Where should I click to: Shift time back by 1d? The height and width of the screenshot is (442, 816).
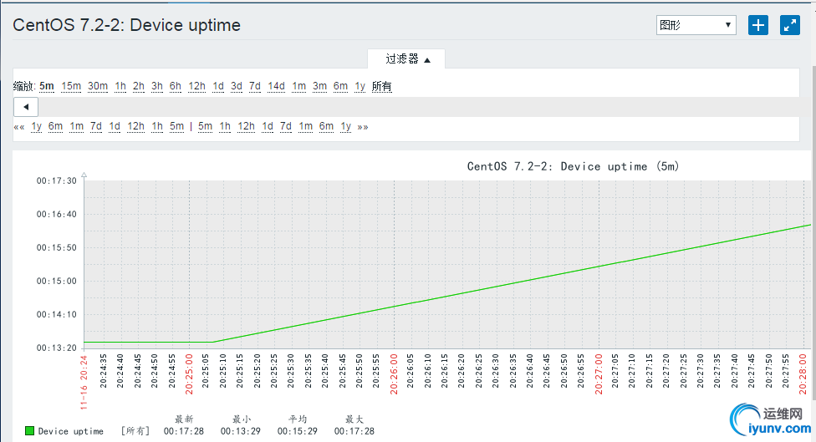click(115, 126)
